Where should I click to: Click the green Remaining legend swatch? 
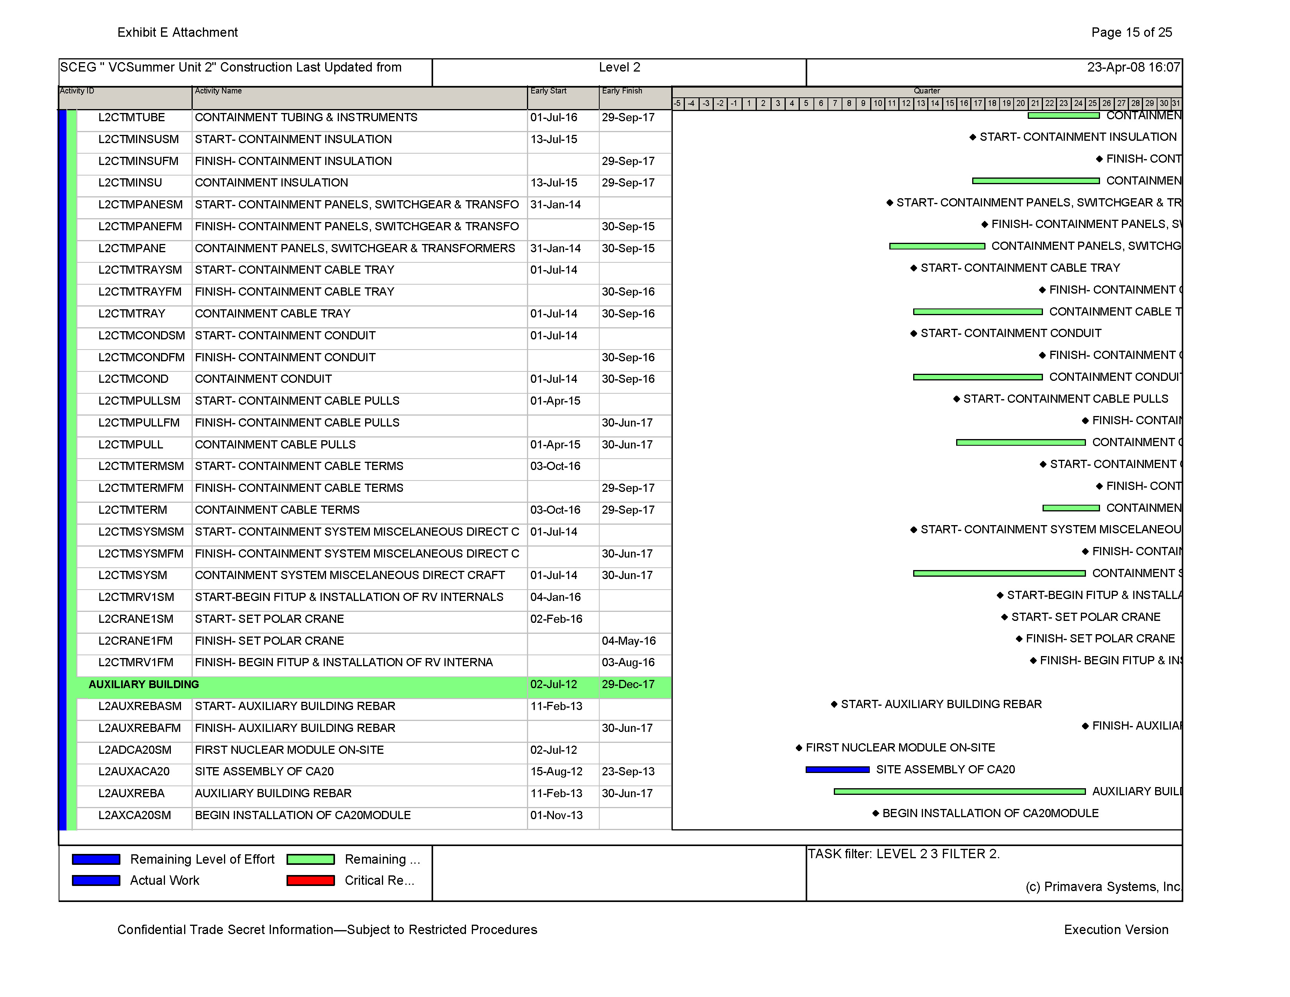tap(311, 859)
